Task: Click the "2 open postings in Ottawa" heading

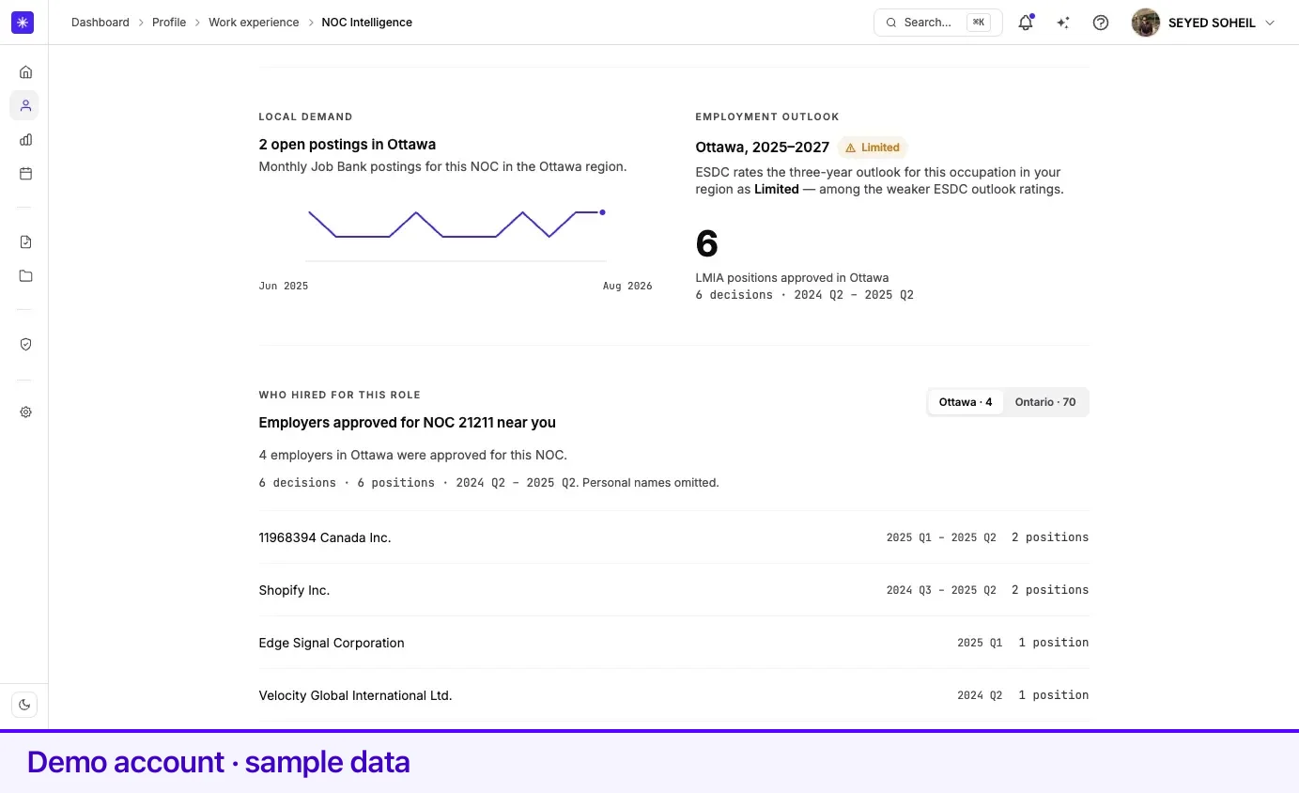Action: point(348,145)
